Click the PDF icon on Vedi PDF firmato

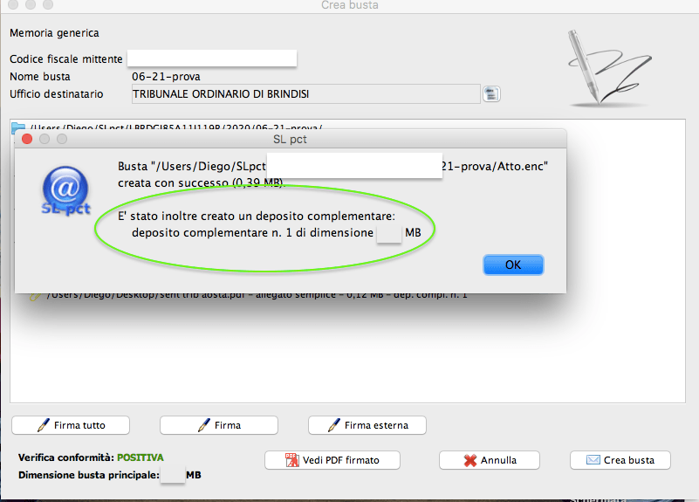pyautogui.click(x=292, y=460)
